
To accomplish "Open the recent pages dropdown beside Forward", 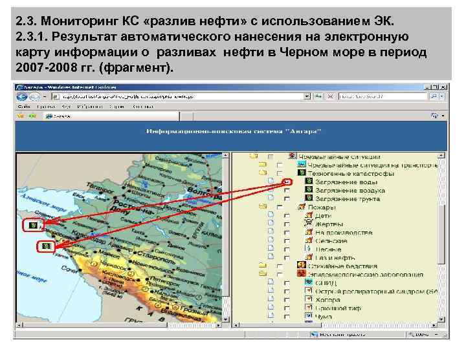I will [x=45, y=96].
